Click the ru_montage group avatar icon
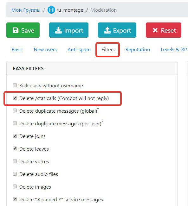Viewport: 188px width, 206px height. coord(51,10)
